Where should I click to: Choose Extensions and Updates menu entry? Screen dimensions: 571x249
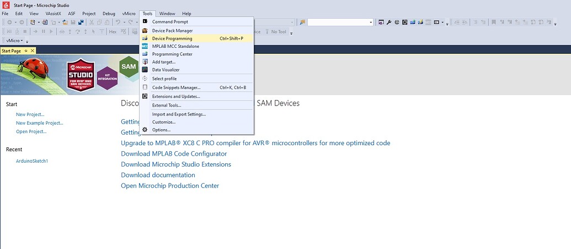[x=176, y=96]
